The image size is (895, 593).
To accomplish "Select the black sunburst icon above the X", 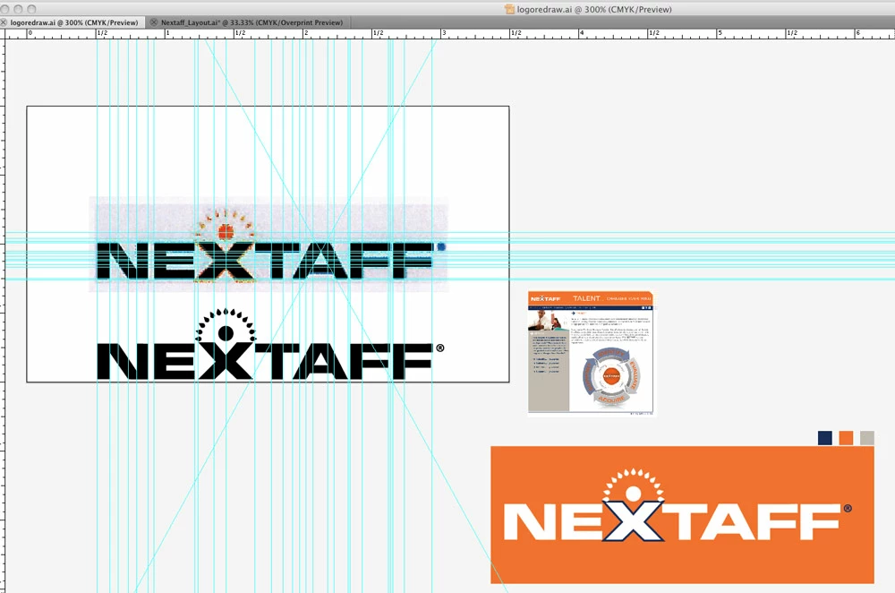I will (x=226, y=326).
